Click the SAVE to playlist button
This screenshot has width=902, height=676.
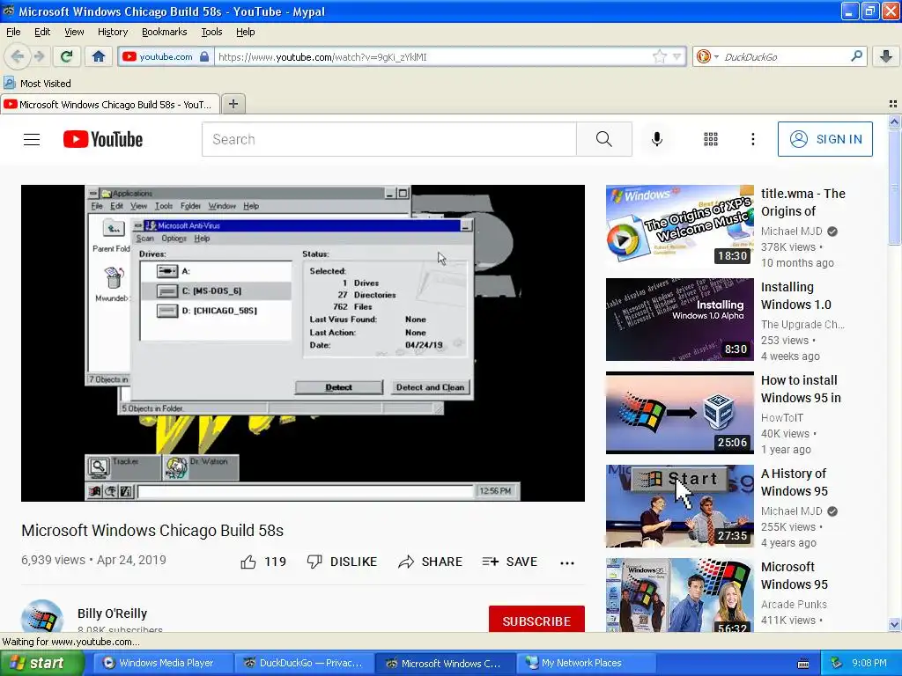(x=510, y=562)
